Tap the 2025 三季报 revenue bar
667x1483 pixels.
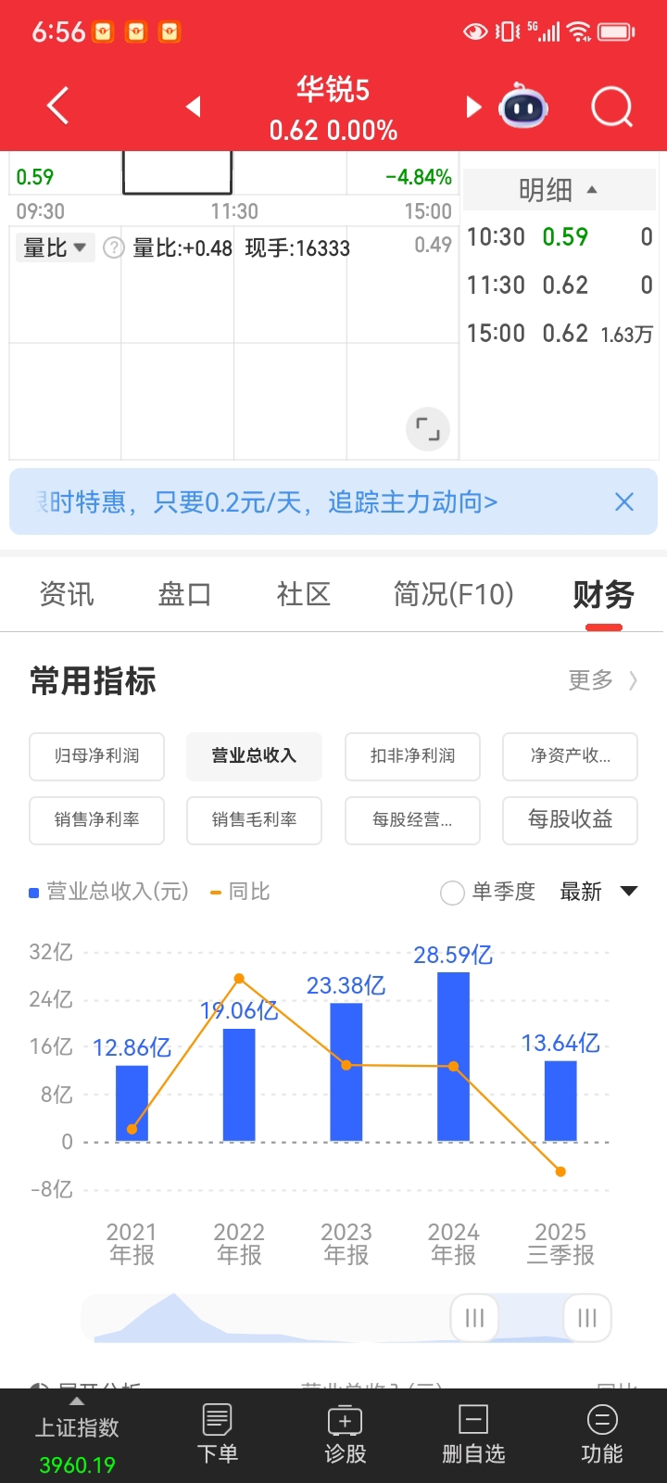pyautogui.click(x=560, y=1101)
